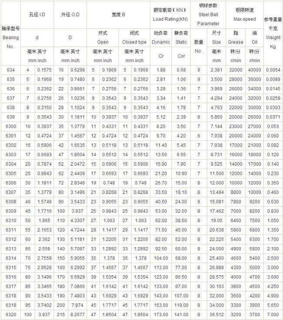The height and width of the screenshot is (320, 283).
Task: Select the 宽度 B header cell
Action: click(x=118, y=15)
